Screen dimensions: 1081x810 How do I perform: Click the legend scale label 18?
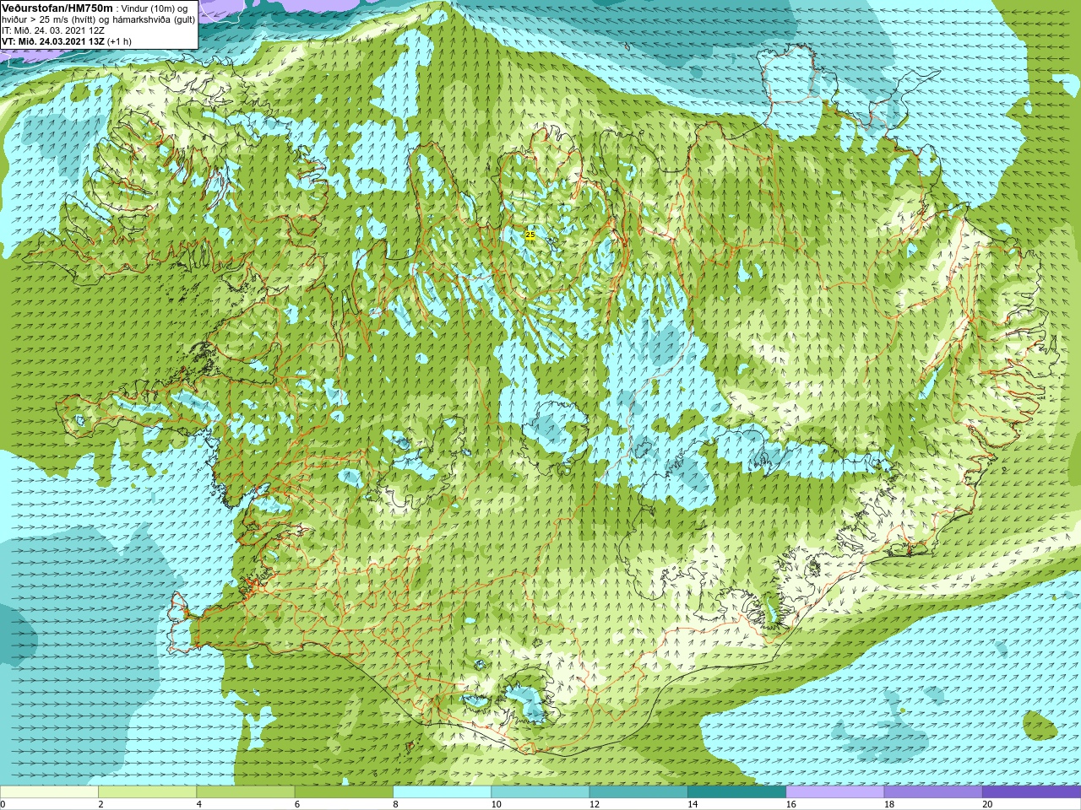[x=889, y=804]
